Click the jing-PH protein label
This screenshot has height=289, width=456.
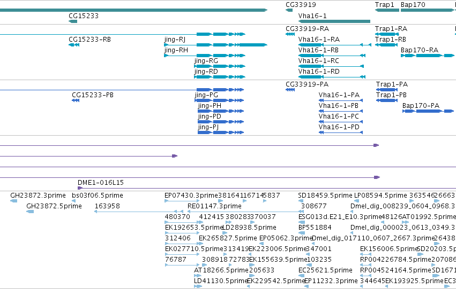210,106
